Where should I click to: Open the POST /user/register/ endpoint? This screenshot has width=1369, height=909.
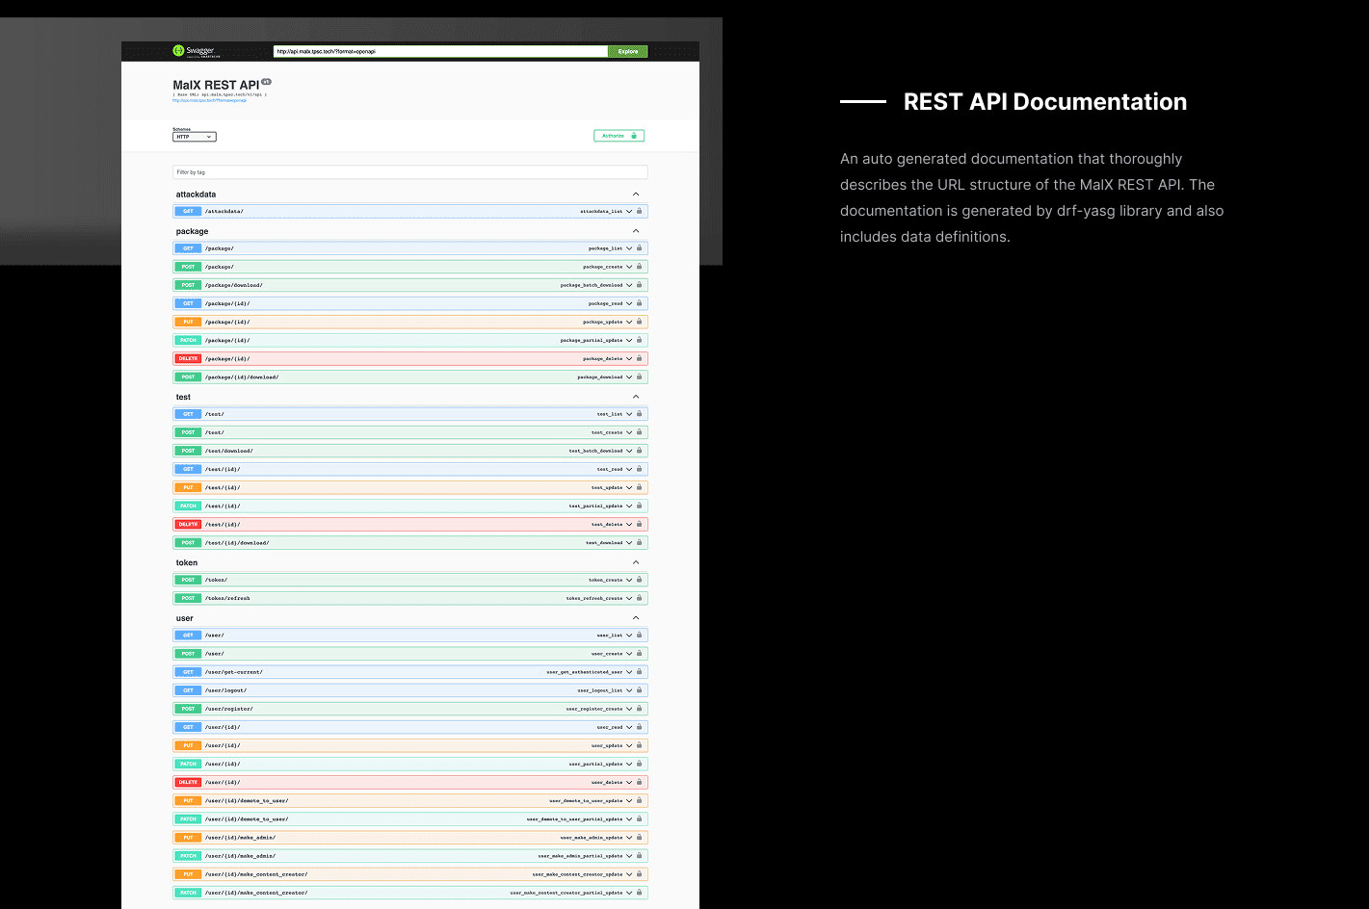(x=385, y=709)
